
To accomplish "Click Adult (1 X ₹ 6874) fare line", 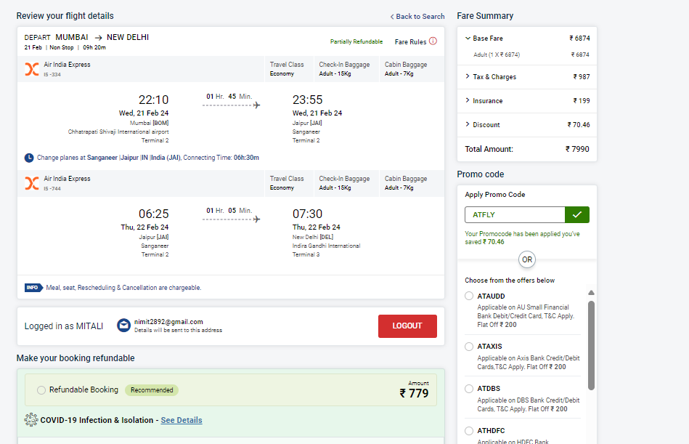I will click(x=497, y=55).
